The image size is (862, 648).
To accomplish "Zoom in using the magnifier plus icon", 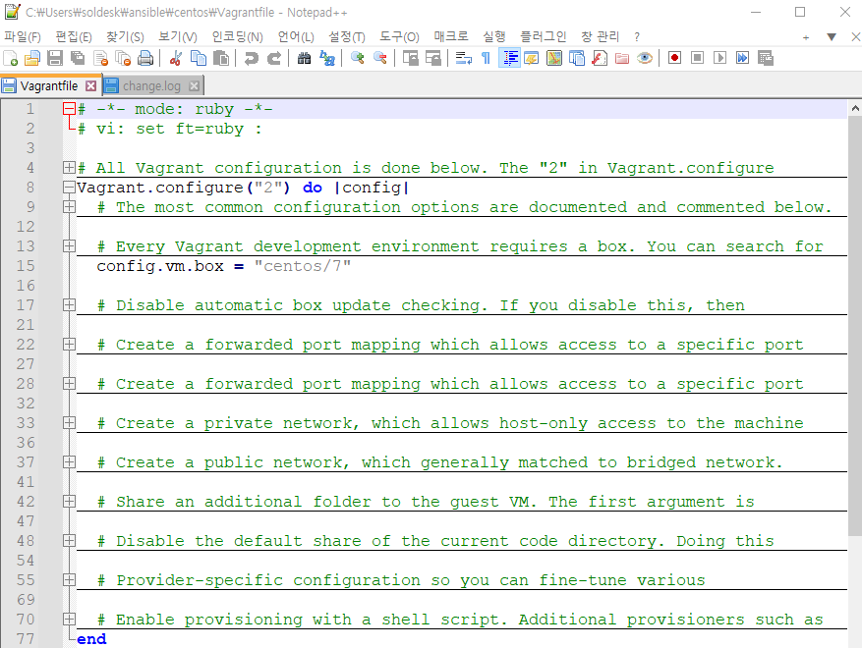I will [358, 58].
